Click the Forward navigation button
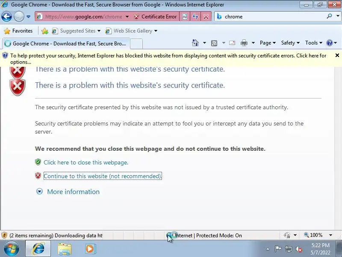 click(19, 16)
